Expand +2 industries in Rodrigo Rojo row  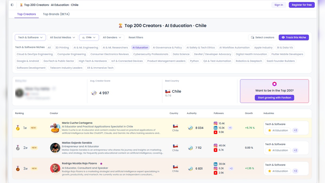click(x=295, y=171)
